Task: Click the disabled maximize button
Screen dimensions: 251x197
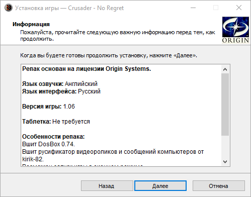Action: click(x=216, y=8)
